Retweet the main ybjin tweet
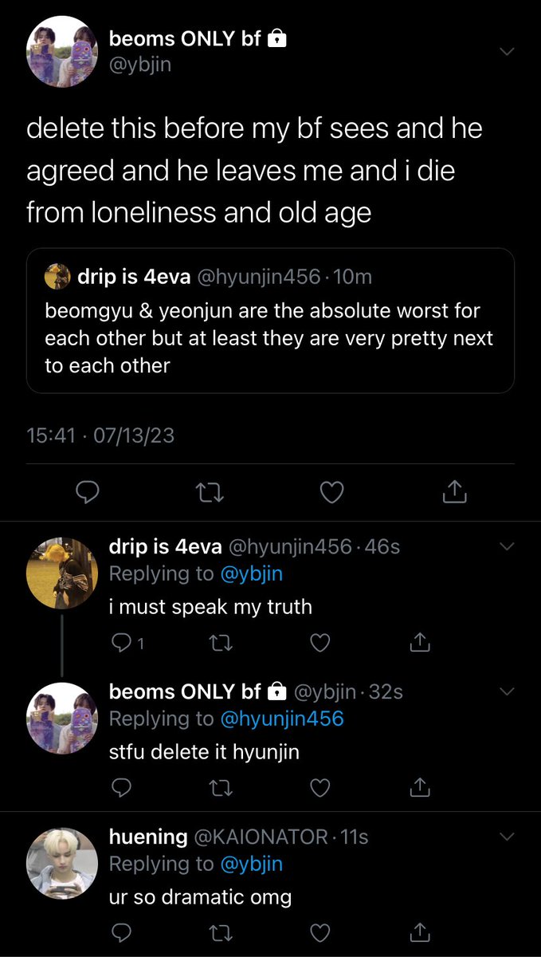The width and height of the screenshot is (541, 957). click(210, 492)
